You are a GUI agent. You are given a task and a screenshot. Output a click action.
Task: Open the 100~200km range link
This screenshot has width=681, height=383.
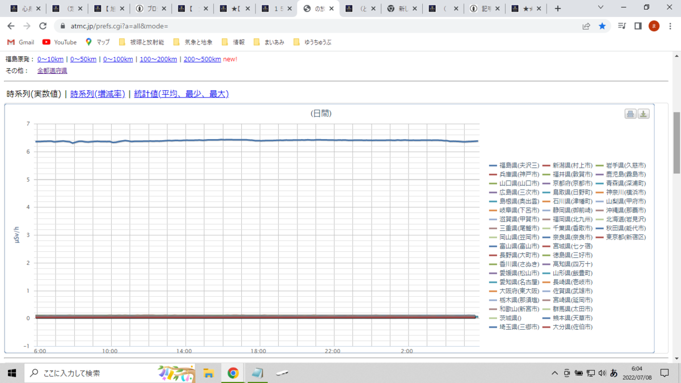click(158, 59)
